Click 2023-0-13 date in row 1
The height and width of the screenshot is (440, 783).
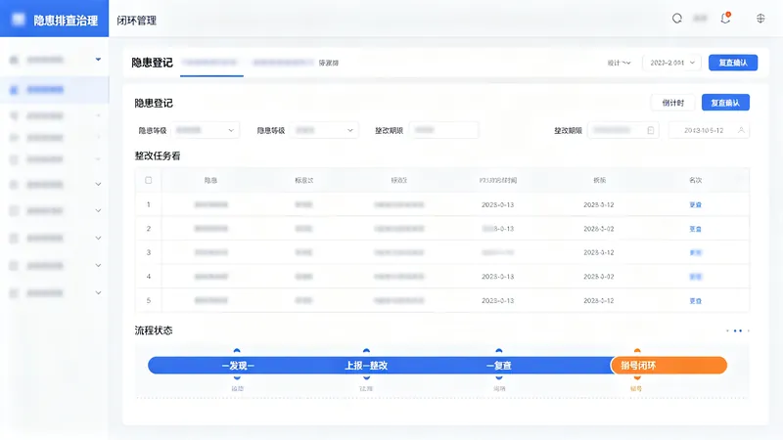pyautogui.click(x=498, y=205)
